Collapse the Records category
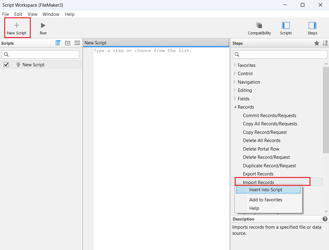The height and width of the screenshot is (250, 329). (x=235, y=107)
